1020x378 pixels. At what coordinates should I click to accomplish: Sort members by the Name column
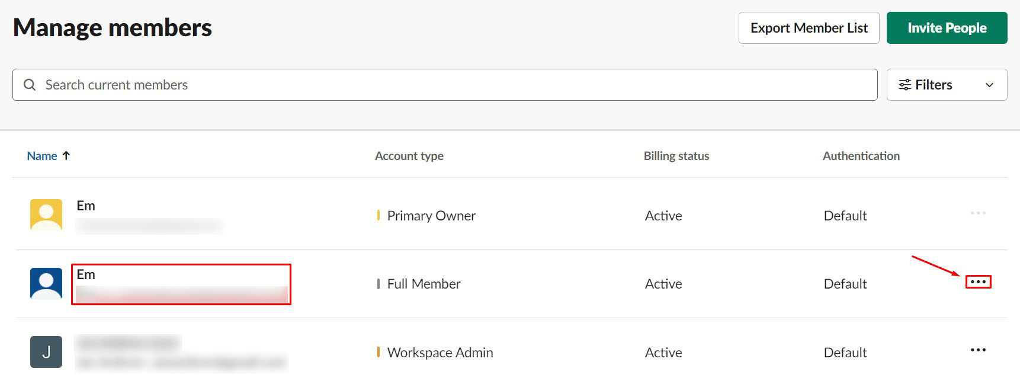pyautogui.click(x=42, y=156)
